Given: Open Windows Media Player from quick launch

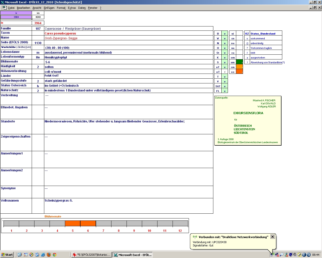Looking at the screenshot, I should 31,255.
